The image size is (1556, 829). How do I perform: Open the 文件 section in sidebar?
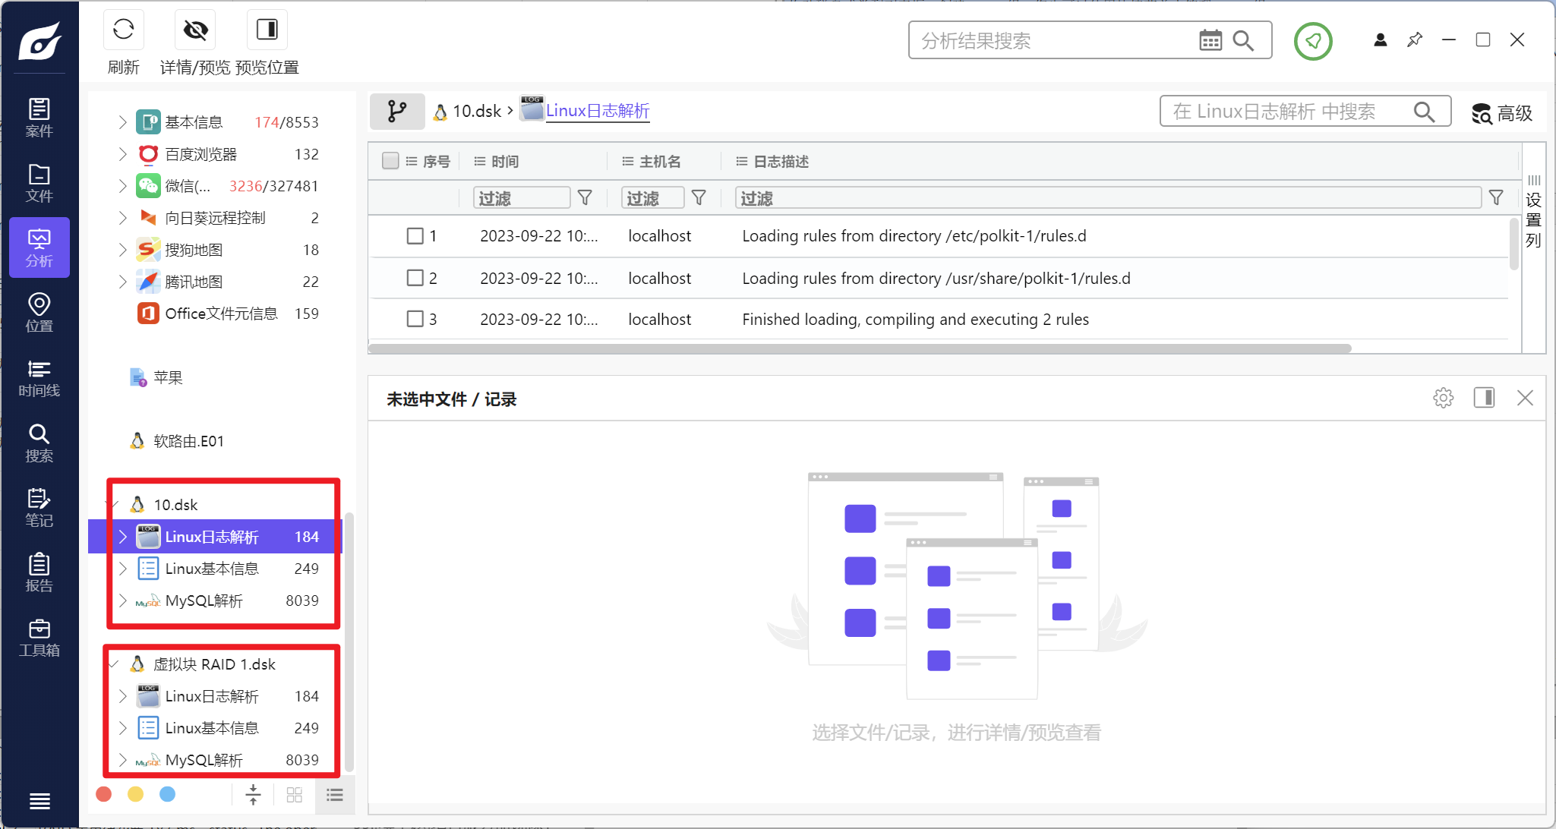coord(39,183)
